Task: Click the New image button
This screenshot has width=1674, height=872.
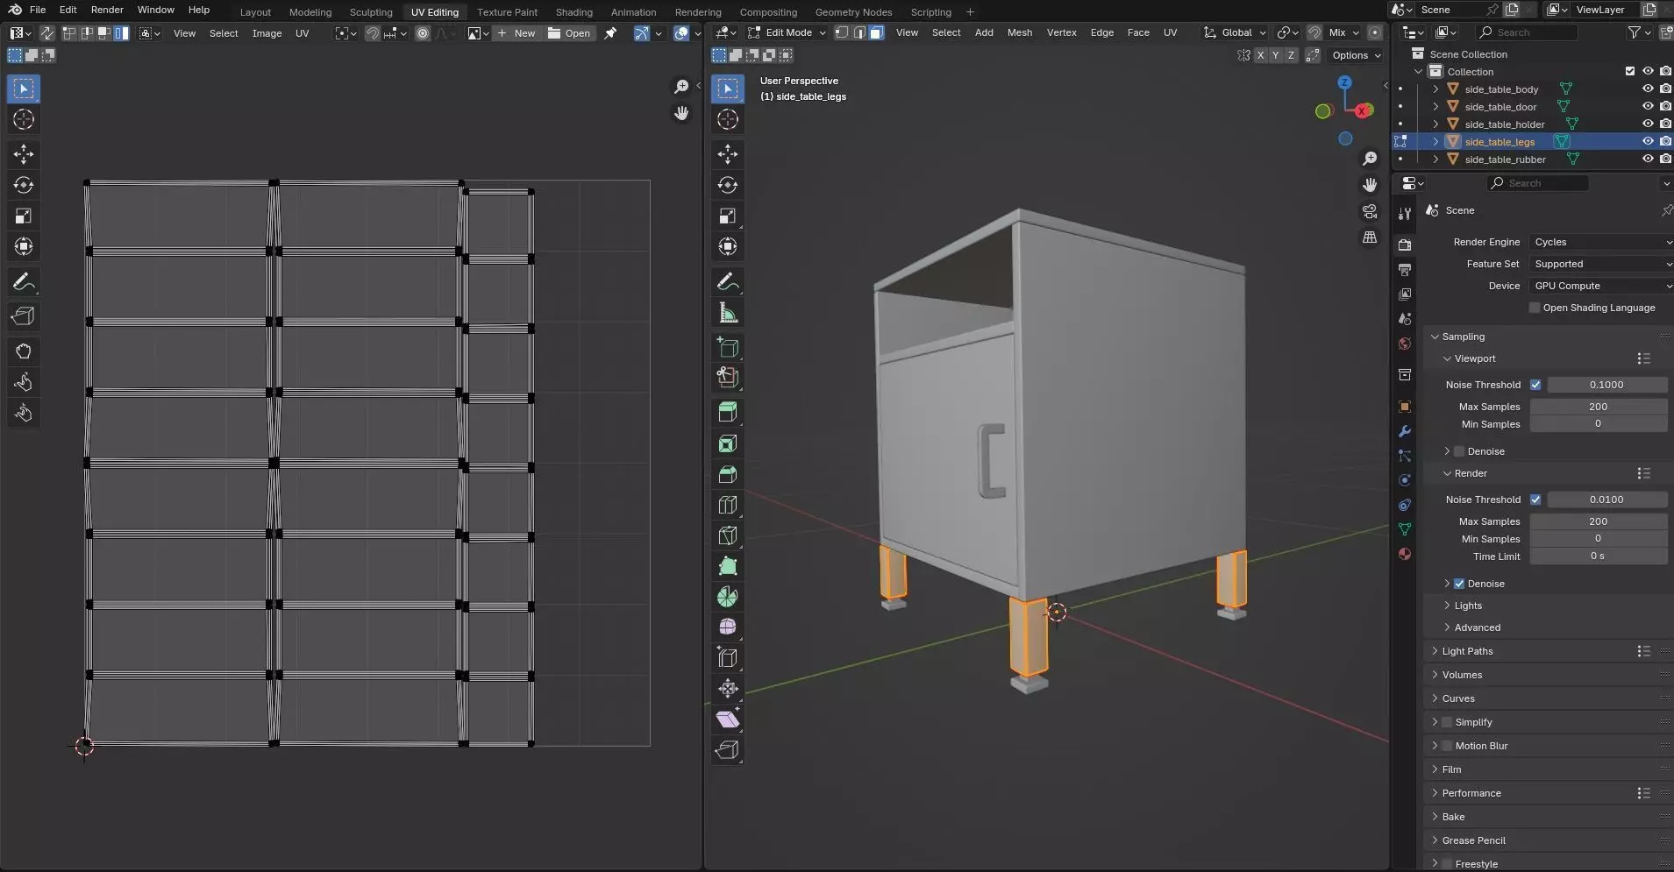Action: click(x=516, y=33)
